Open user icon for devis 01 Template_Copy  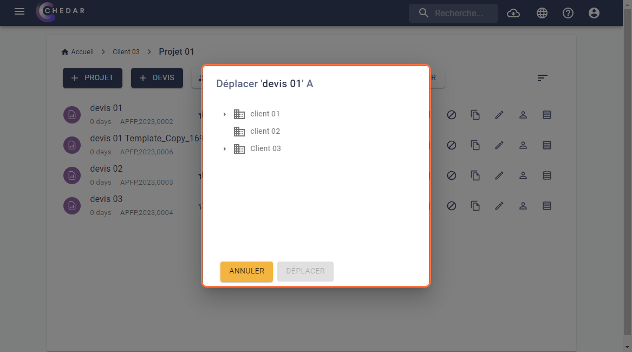tap(523, 145)
